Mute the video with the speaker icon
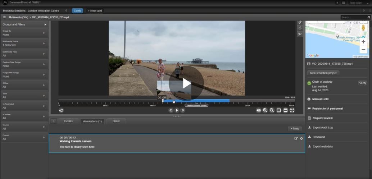The width and height of the screenshot is (372, 179). [x=258, y=110]
